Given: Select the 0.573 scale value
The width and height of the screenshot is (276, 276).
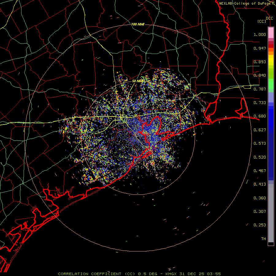Looking at the screenshot, I should click(x=260, y=144).
